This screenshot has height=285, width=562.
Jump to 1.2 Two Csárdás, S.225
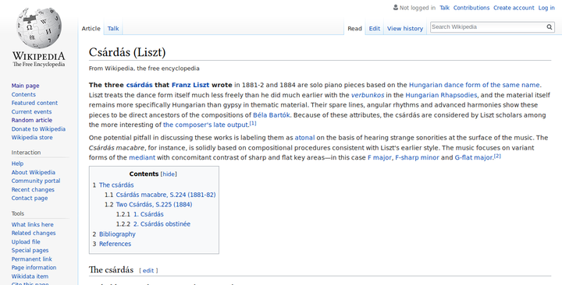point(148,205)
